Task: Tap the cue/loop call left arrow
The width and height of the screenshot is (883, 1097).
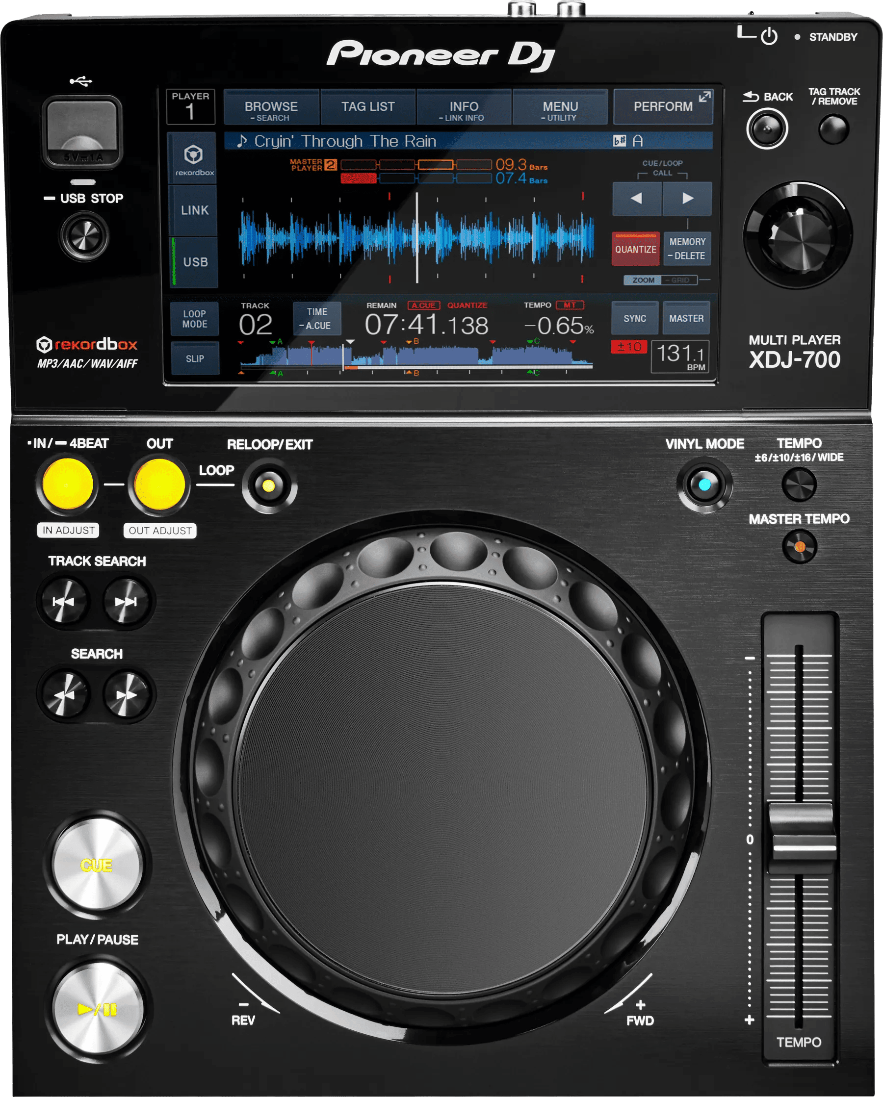Action: point(636,199)
